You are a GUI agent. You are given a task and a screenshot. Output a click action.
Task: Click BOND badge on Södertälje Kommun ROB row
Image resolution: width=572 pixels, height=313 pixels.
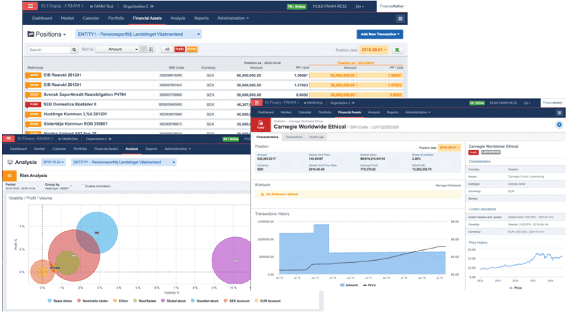coord(33,124)
